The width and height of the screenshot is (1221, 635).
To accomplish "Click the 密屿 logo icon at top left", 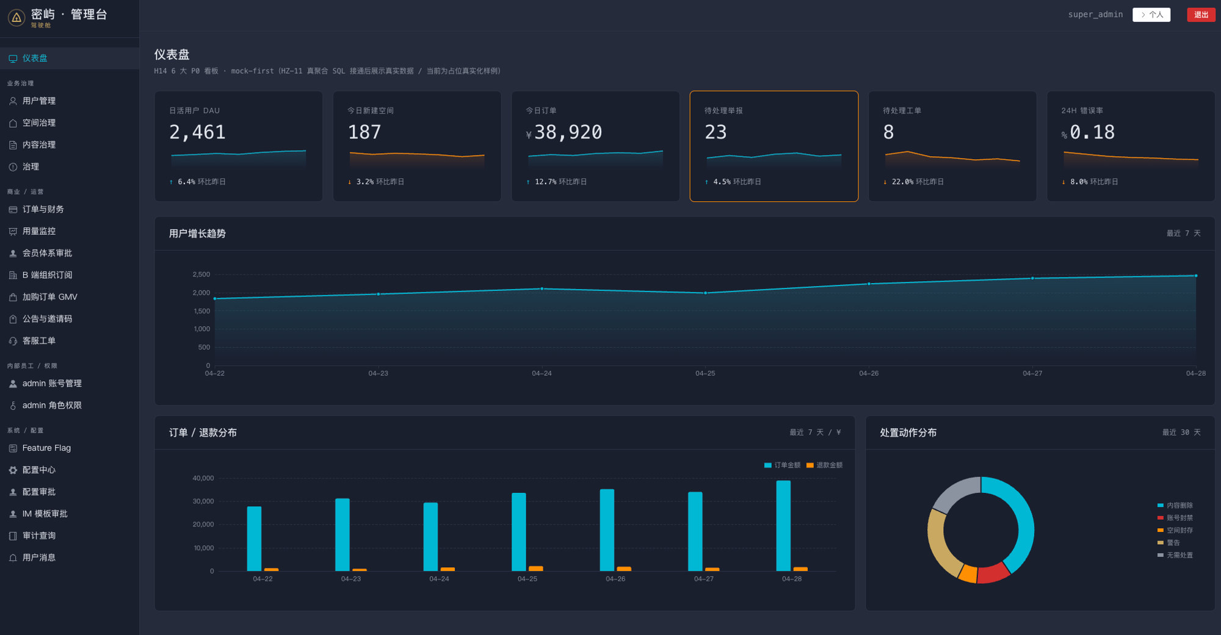I will (16, 18).
